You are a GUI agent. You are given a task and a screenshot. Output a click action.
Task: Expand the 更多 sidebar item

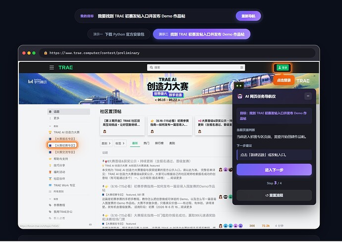pos(57,118)
